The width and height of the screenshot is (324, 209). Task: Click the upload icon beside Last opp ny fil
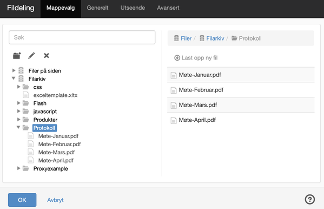tap(177, 58)
